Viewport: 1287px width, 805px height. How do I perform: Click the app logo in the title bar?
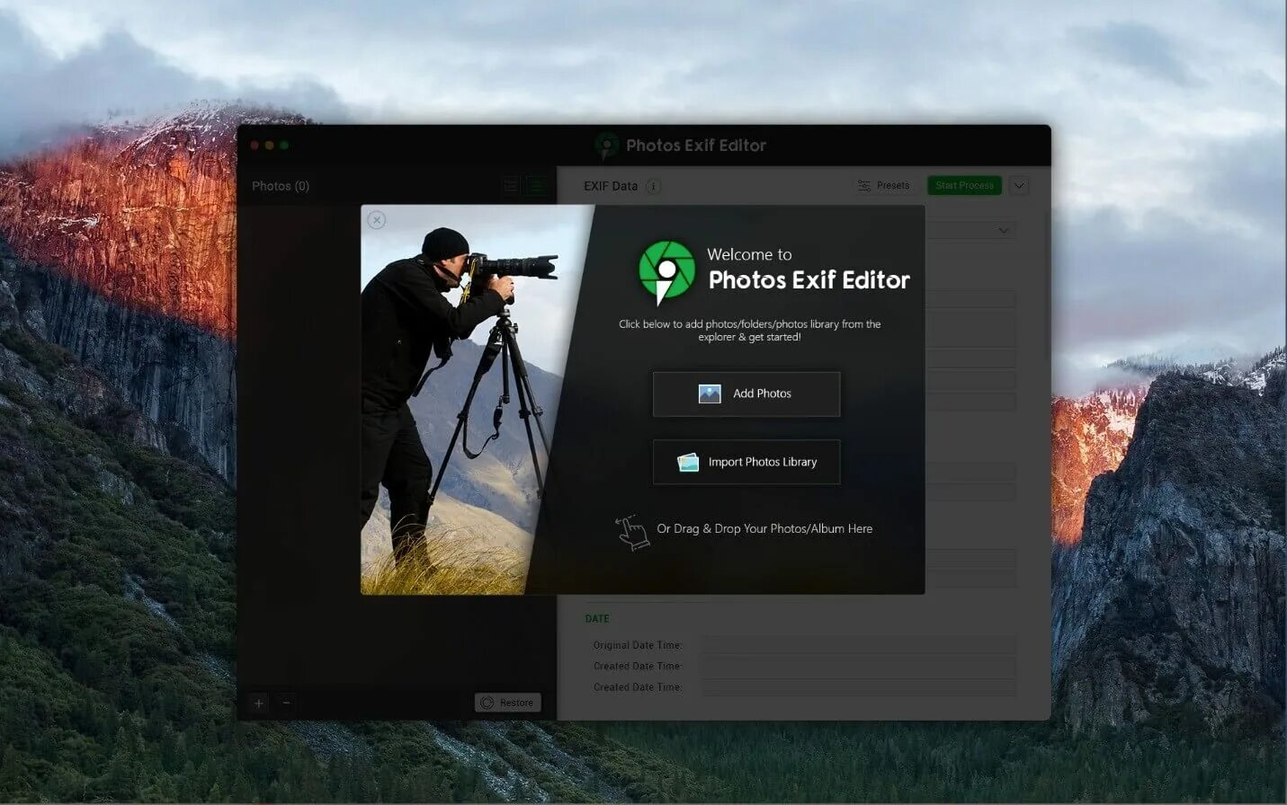pos(607,146)
